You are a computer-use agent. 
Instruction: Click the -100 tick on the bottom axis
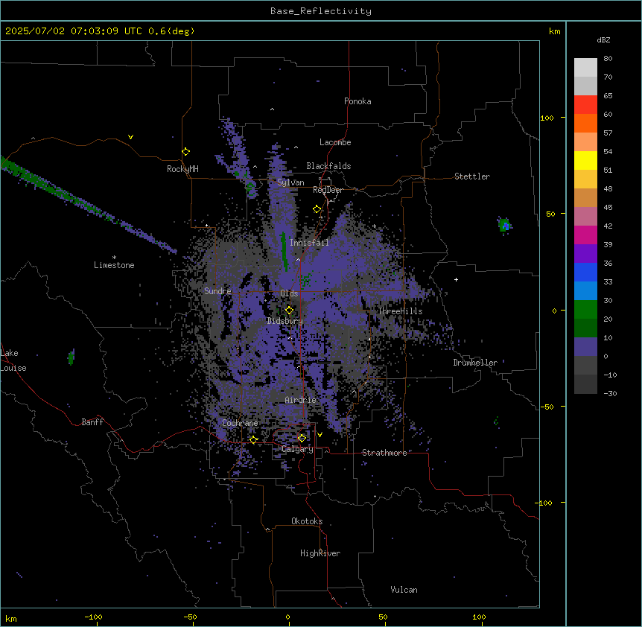[x=93, y=617]
